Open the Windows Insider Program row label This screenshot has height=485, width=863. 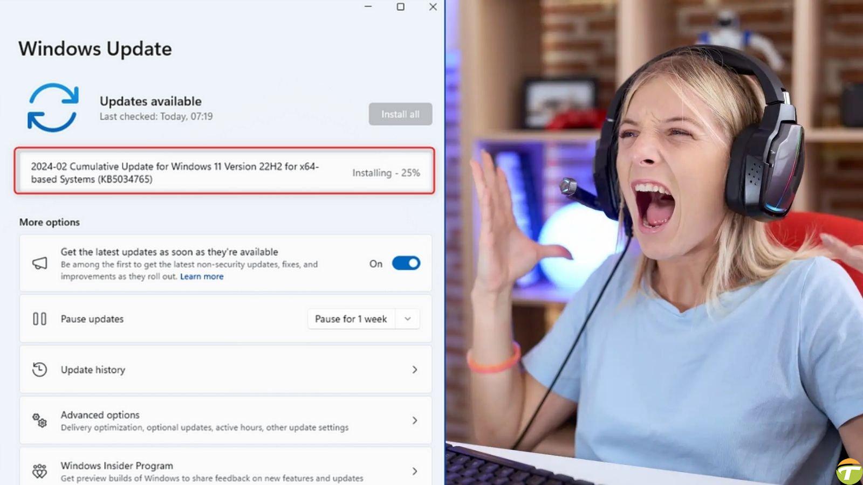[117, 466]
